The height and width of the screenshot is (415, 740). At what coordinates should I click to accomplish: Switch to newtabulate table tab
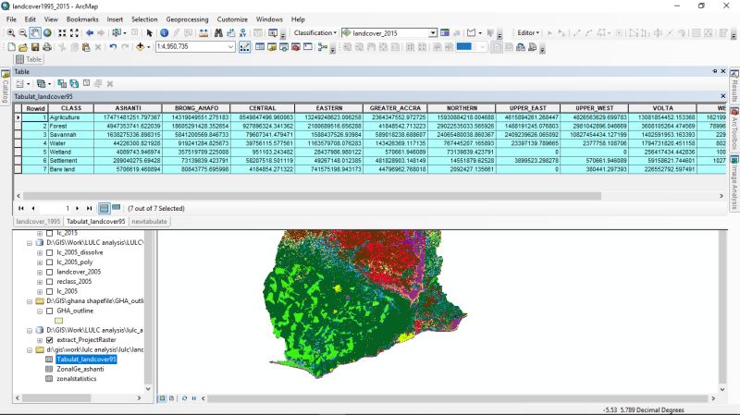coord(149,221)
